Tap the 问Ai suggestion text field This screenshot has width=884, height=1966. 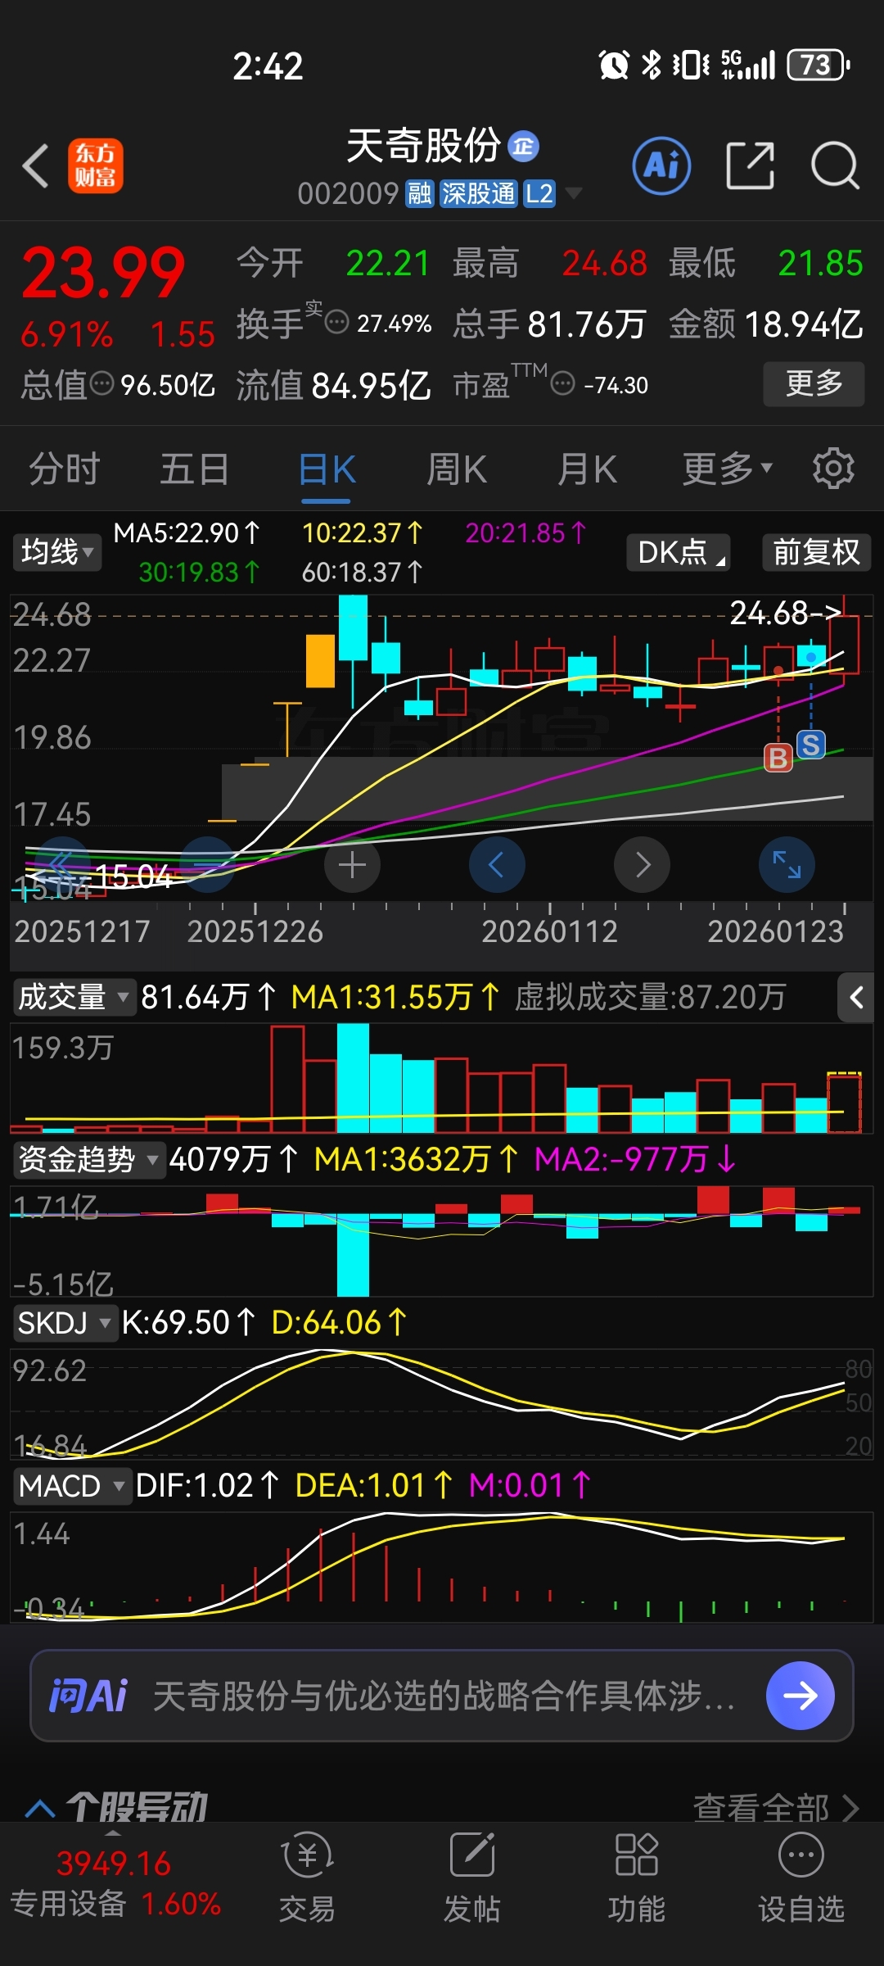pyautogui.click(x=443, y=1695)
